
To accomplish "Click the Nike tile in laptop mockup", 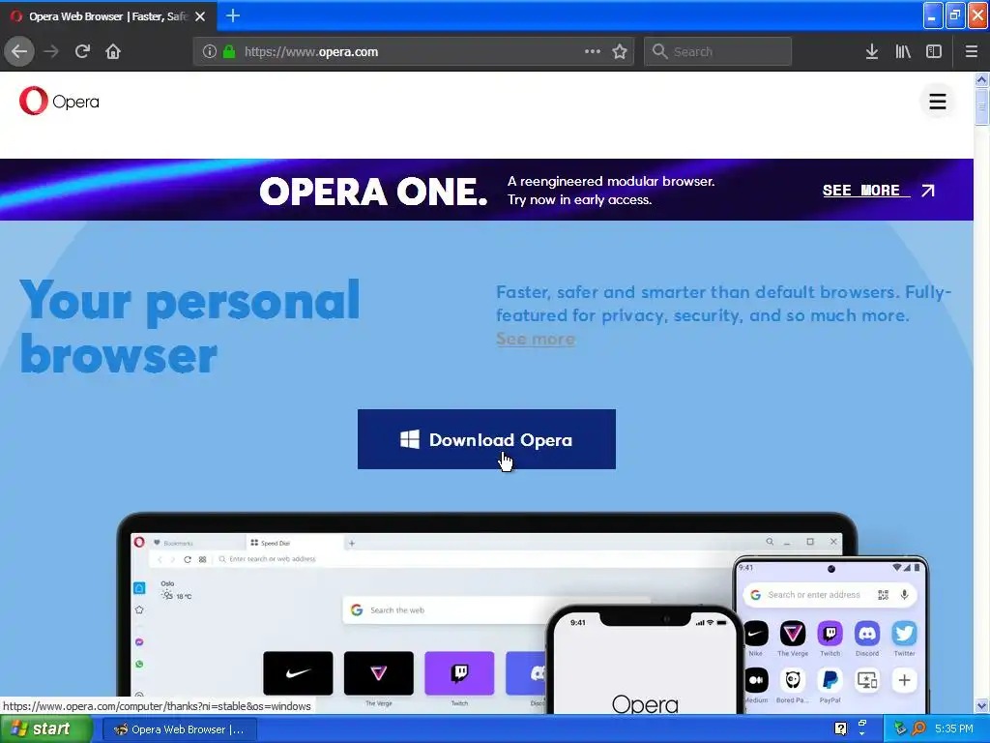I will coord(298,673).
